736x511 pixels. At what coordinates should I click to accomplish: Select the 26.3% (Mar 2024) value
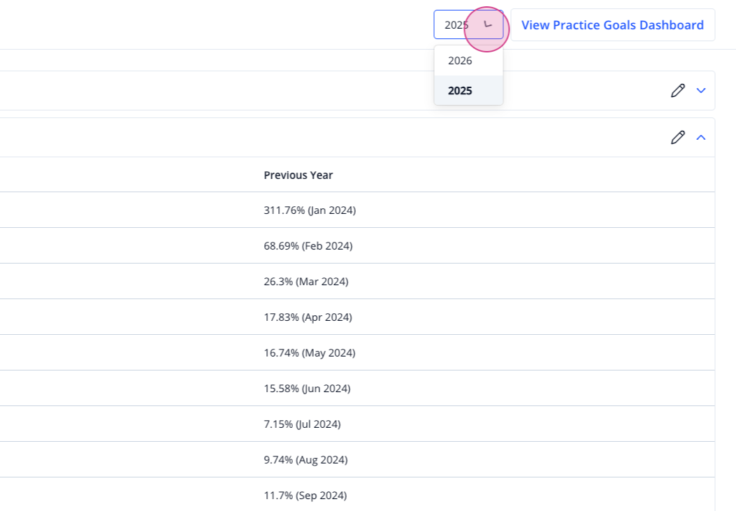(306, 282)
